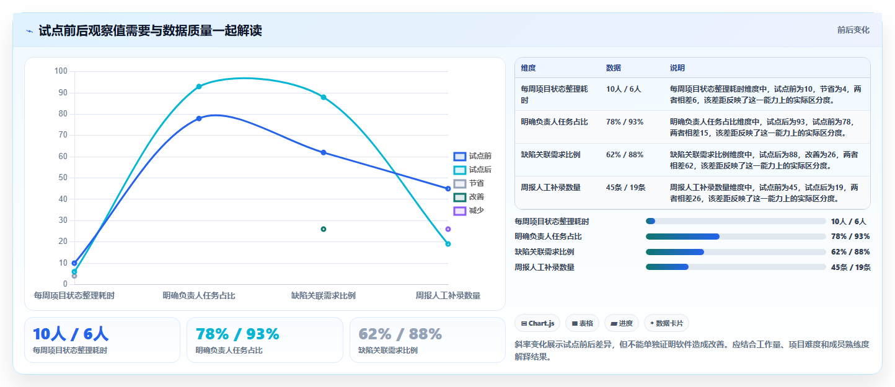Image resolution: width=895 pixels, height=387 pixels.
Task: Click the 表格 chip
Action: coord(582,323)
